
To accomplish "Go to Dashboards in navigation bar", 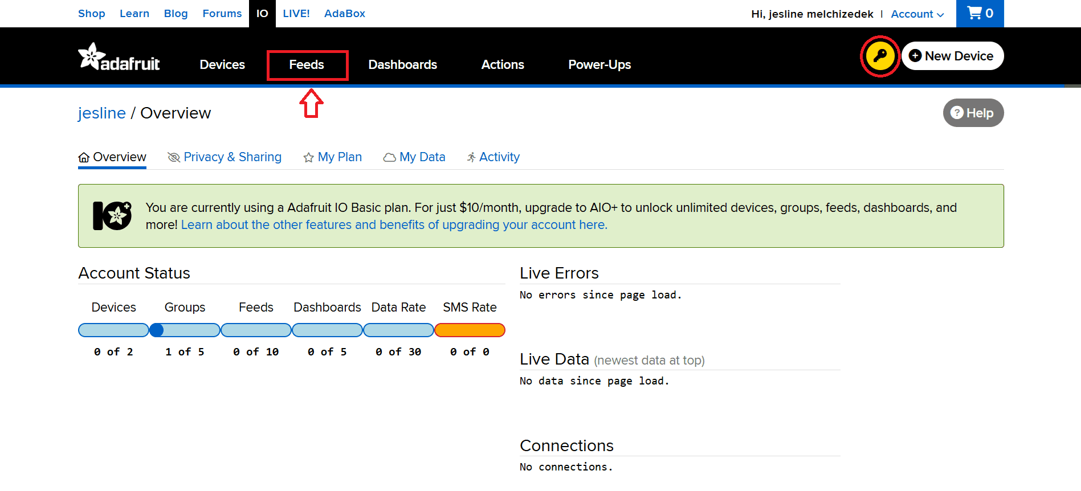I will [402, 65].
